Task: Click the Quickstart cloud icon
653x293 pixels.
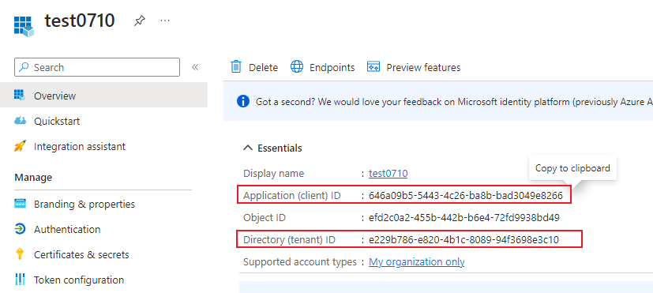Action: pyautogui.click(x=20, y=121)
